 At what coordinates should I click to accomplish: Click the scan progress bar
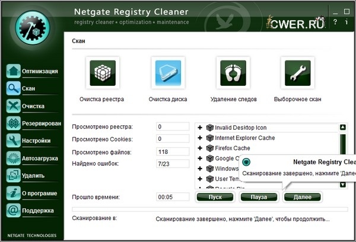pos(209,209)
